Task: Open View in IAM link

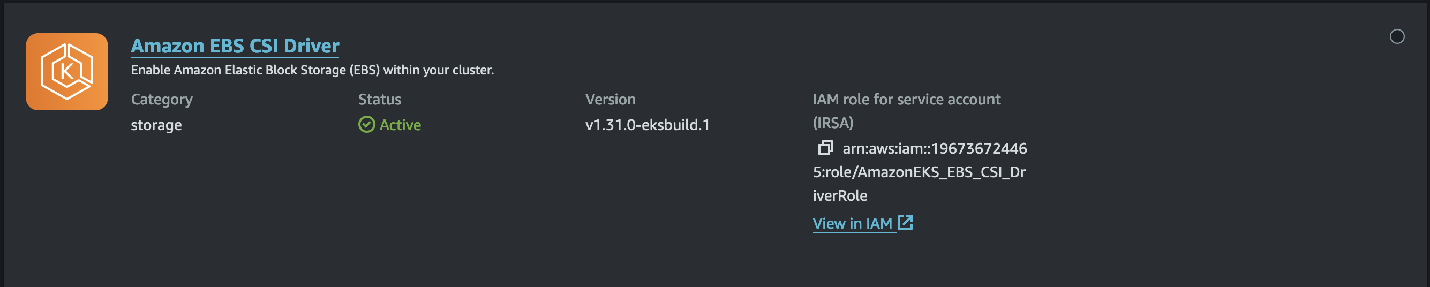Action: (x=853, y=223)
